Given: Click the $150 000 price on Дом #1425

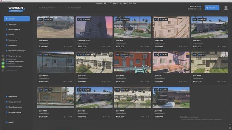Looking at the screenshot, I should point(43,82).
